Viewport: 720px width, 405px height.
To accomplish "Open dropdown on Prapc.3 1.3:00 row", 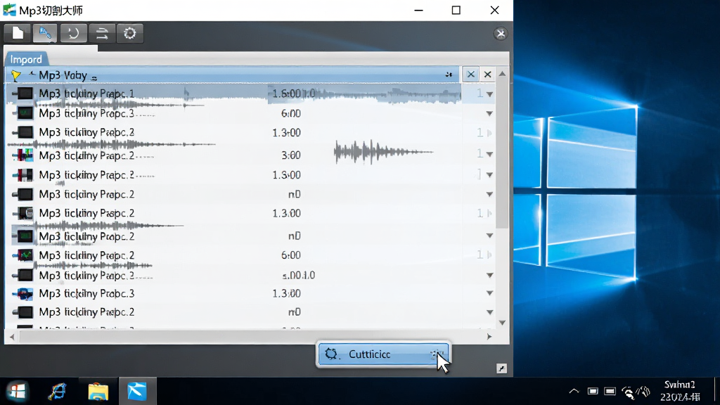I will 489,293.
